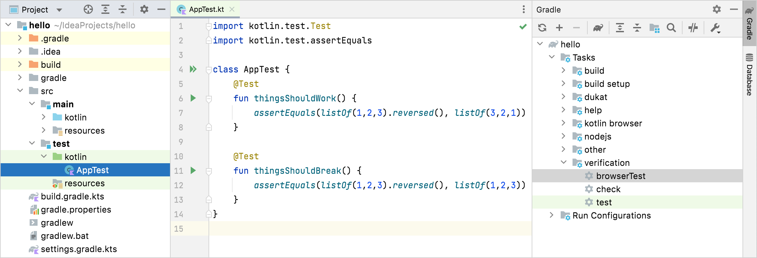
Task: Expand dukat task group
Action: pyautogui.click(x=564, y=96)
